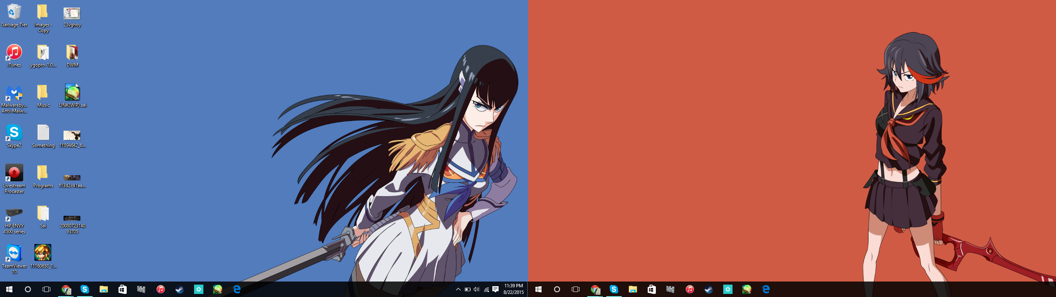
Task: Launch the iTunes desktop shortcut
Action: (14, 56)
